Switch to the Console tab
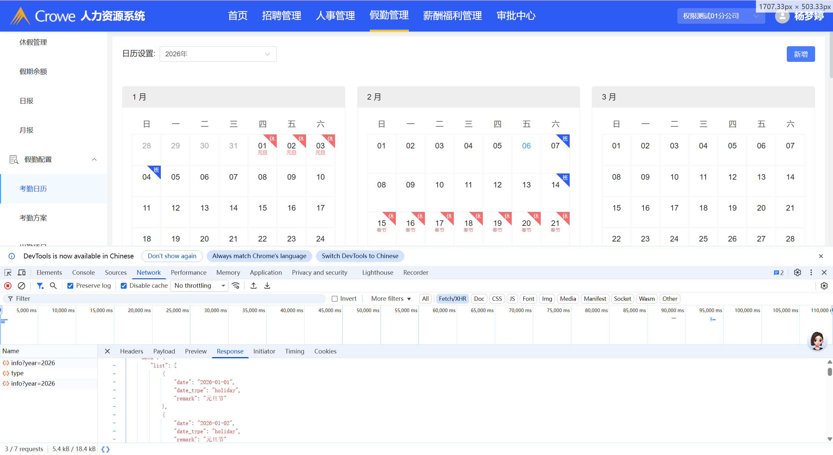Screen dimensions: 833x455 [x=83, y=272]
